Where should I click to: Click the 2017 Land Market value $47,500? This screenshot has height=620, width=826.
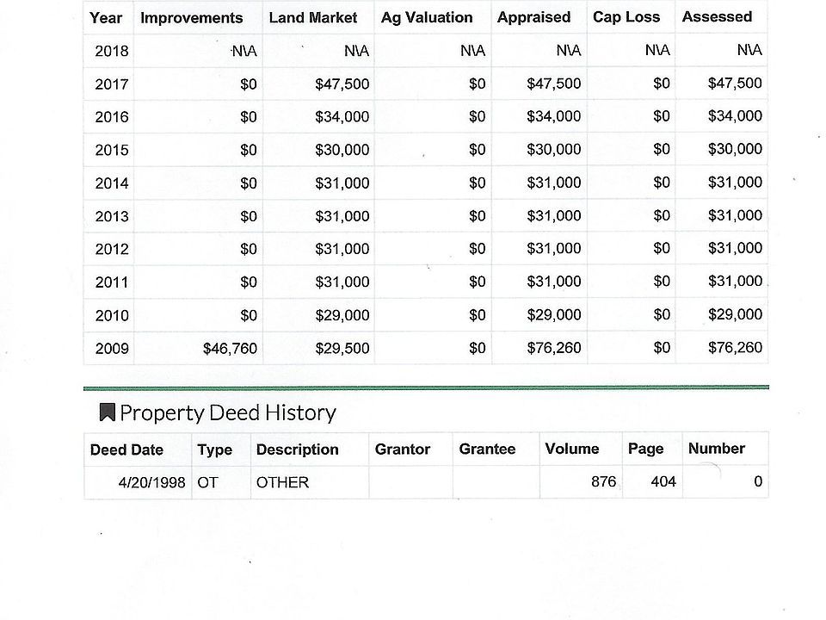point(342,84)
